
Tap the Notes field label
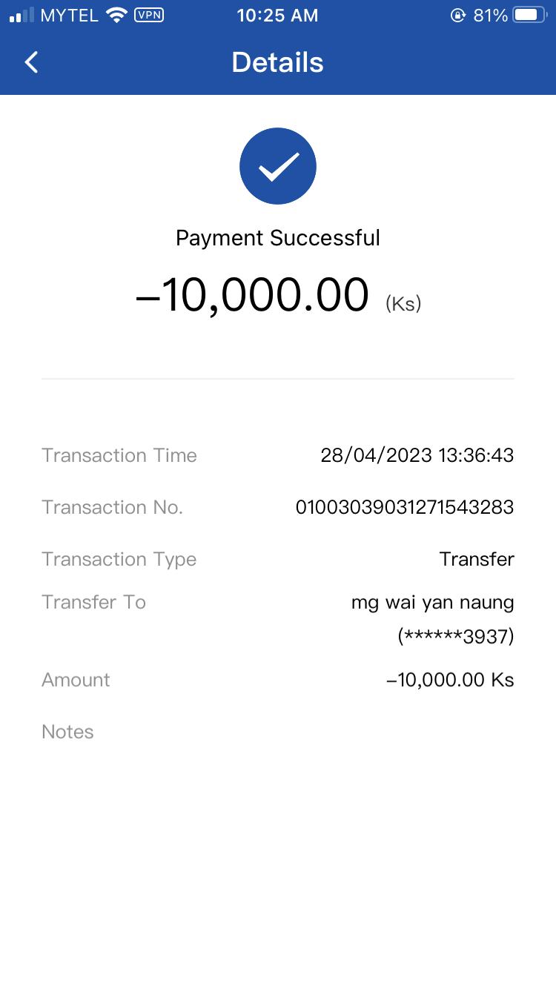click(x=67, y=732)
